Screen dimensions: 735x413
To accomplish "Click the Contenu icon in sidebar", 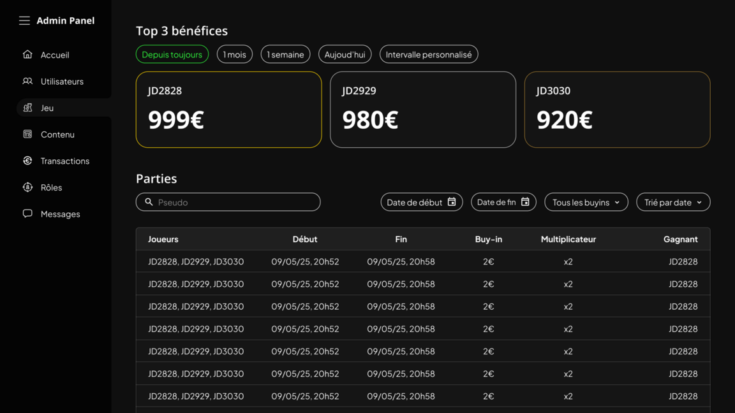I will (27, 134).
